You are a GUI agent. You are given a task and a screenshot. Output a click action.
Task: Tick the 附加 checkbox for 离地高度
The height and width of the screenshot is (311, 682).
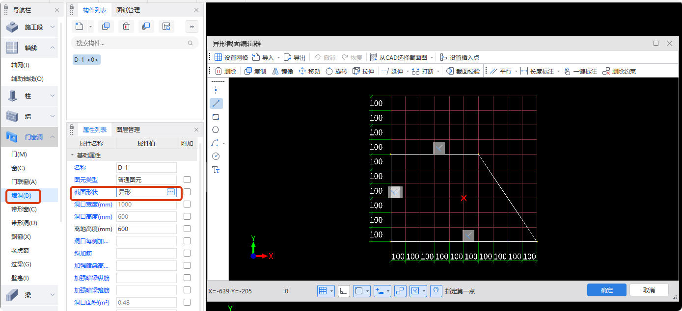tap(187, 229)
